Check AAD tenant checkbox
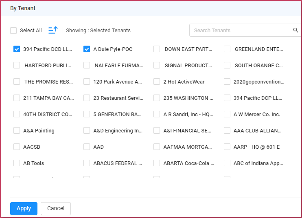This screenshot has width=302, height=218. coord(87,147)
